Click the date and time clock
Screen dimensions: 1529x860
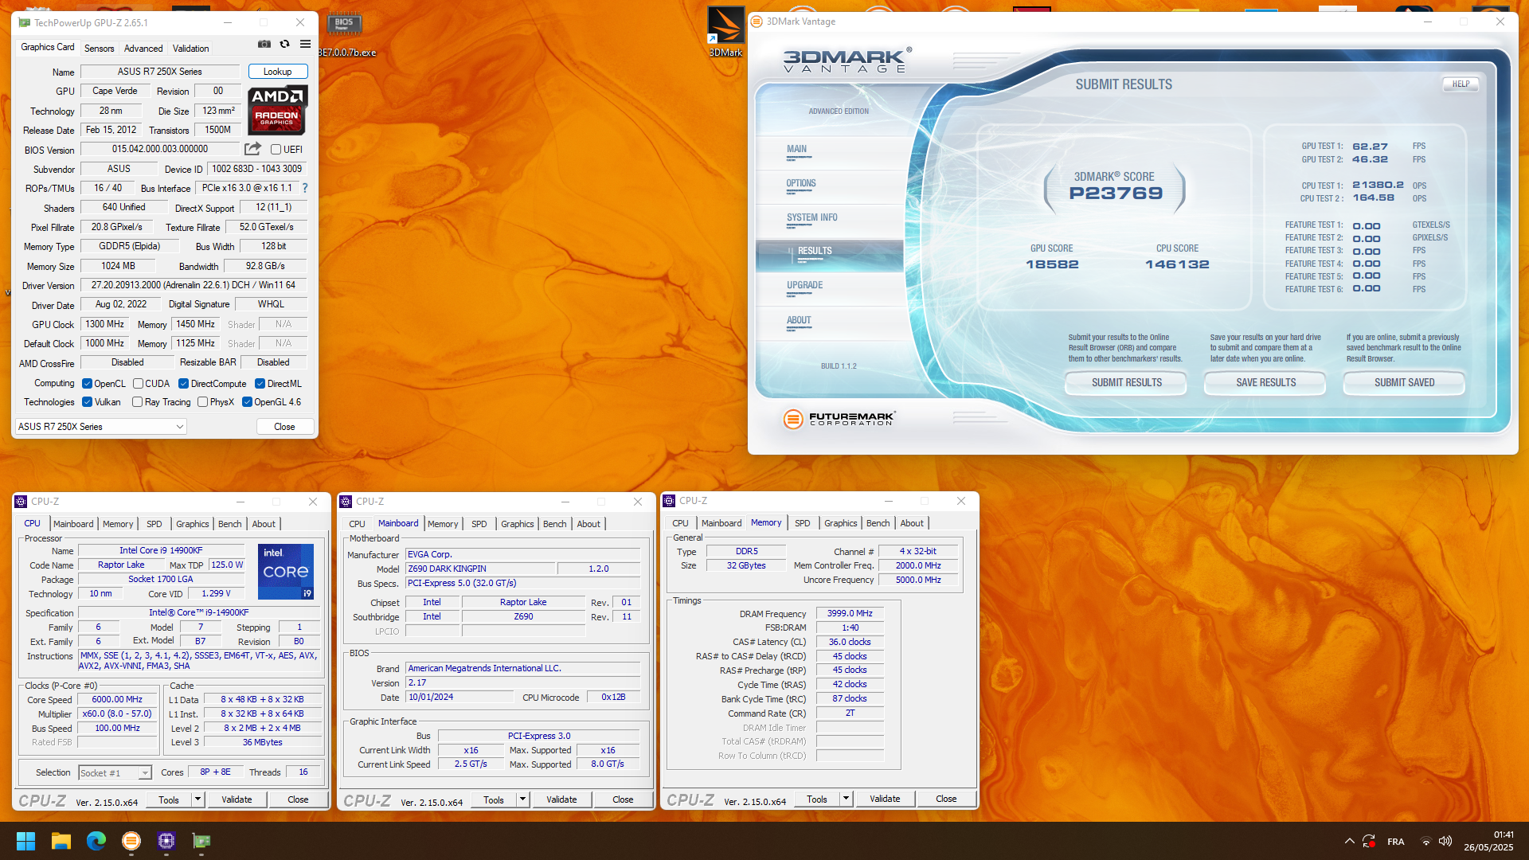coord(1488,841)
